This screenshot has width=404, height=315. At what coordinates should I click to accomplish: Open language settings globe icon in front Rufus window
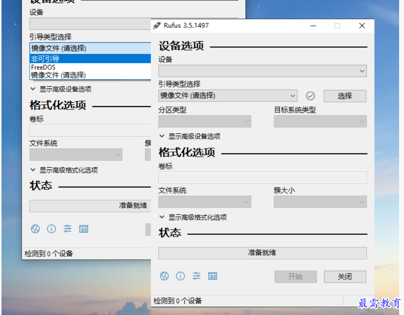click(x=164, y=276)
